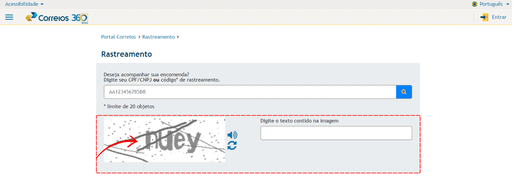The width and height of the screenshot is (517, 188).
Task: Click the captcha text input box
Action: (336, 133)
